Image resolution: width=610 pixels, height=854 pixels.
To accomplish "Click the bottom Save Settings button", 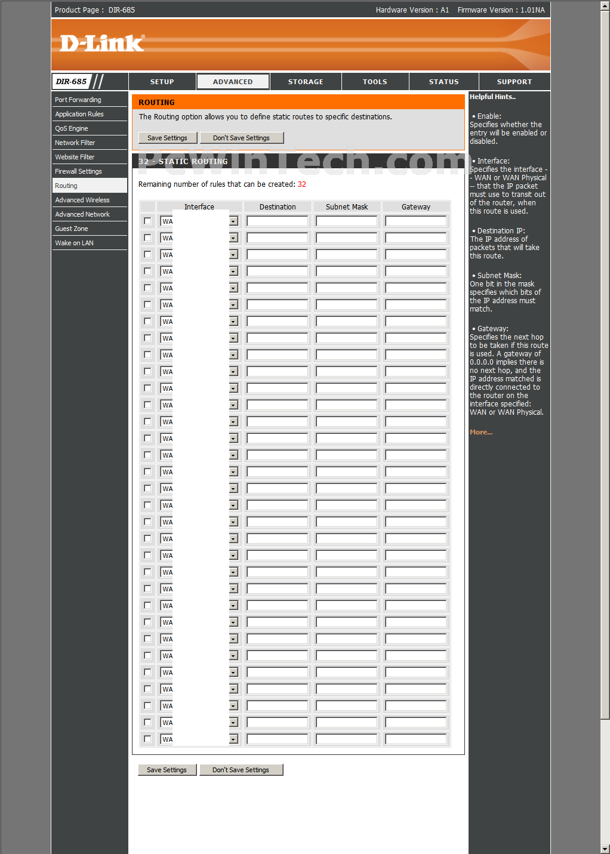I will (167, 770).
